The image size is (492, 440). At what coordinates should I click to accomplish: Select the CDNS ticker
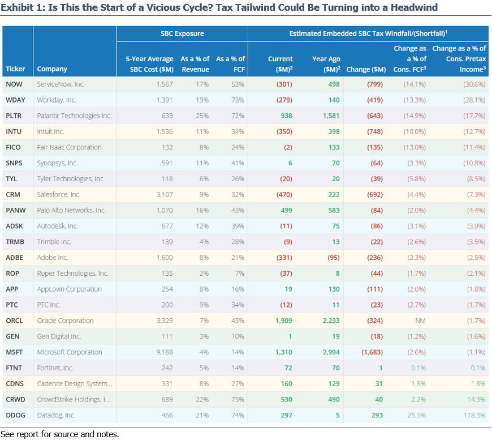point(15,384)
